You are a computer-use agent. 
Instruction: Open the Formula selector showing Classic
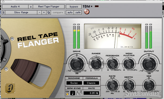91,83
